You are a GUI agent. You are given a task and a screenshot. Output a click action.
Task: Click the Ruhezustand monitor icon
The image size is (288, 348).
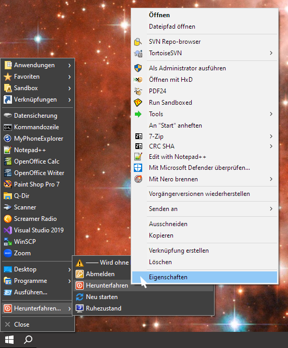tap(80, 308)
